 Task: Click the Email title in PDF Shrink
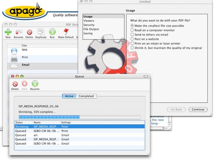(26, 65)
